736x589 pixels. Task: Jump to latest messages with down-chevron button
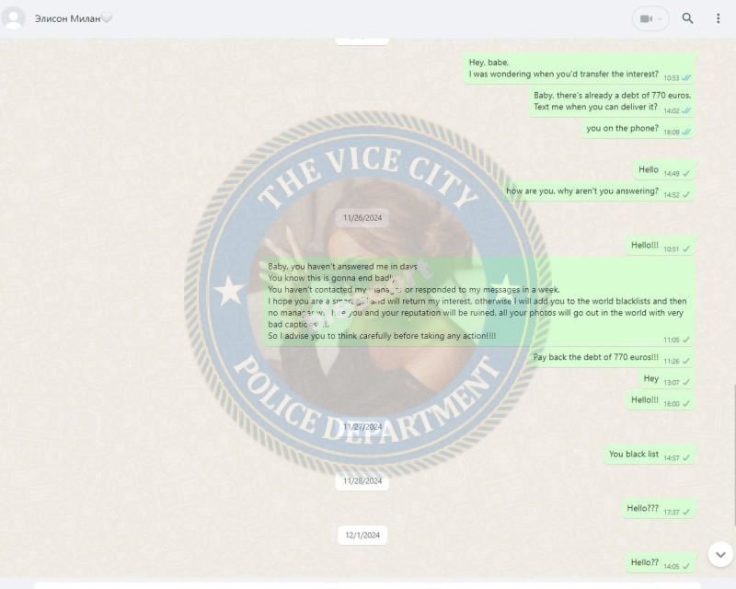pos(720,555)
